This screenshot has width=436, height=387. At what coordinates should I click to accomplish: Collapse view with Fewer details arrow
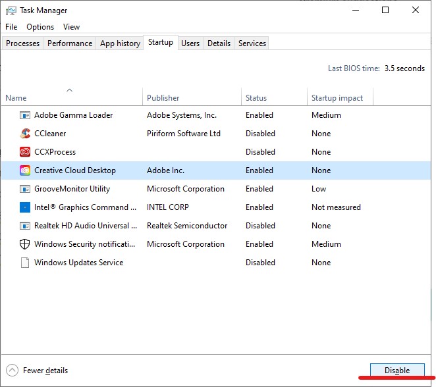click(12, 371)
